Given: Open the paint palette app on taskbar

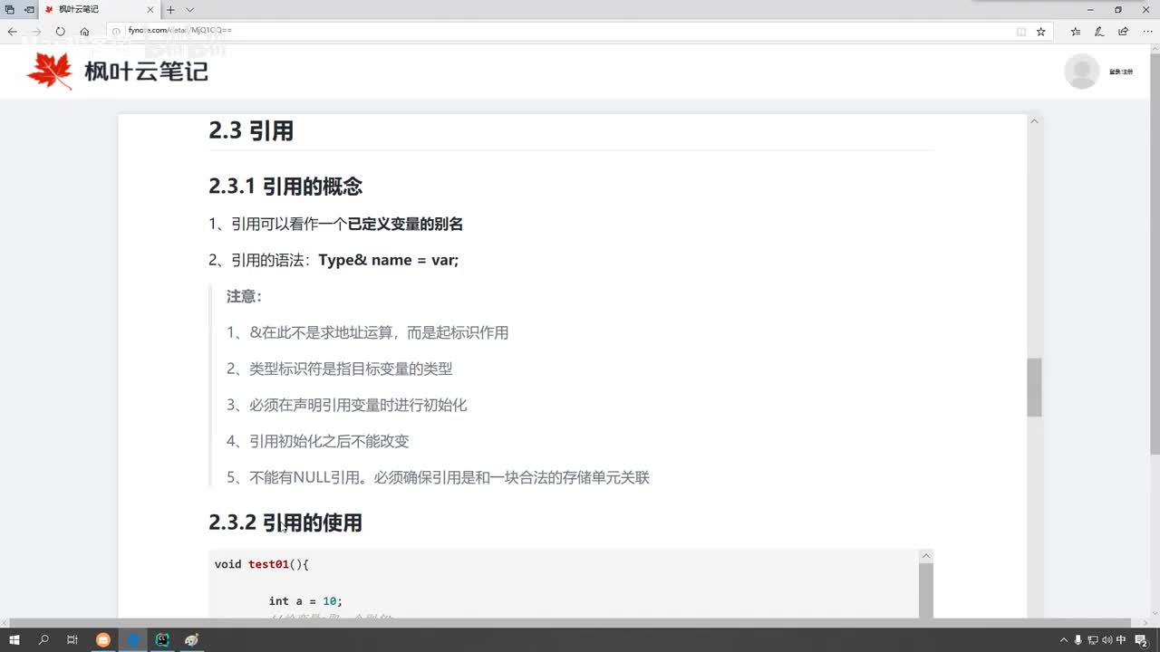Looking at the screenshot, I should 191,639.
